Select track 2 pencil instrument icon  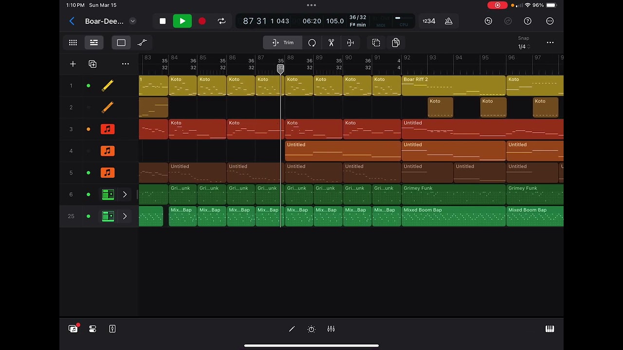coord(108,107)
